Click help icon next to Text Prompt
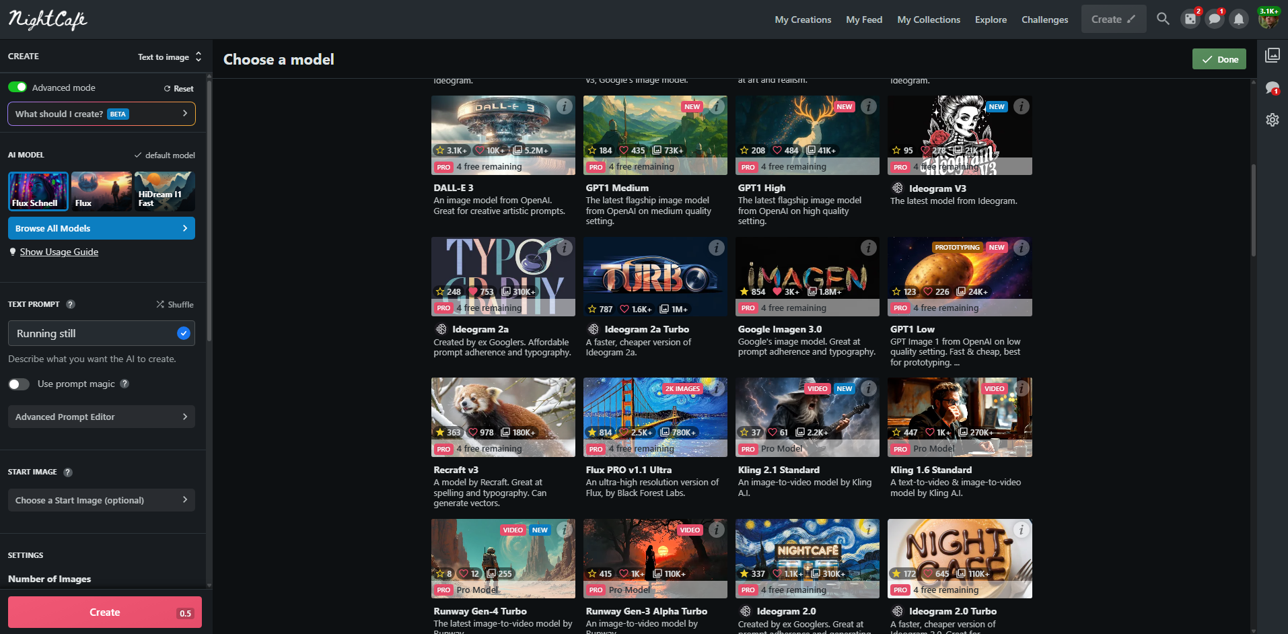The height and width of the screenshot is (634, 1288). pos(71,304)
